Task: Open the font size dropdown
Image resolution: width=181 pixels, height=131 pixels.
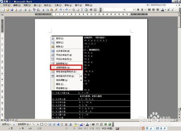Action: tap(134, 10)
